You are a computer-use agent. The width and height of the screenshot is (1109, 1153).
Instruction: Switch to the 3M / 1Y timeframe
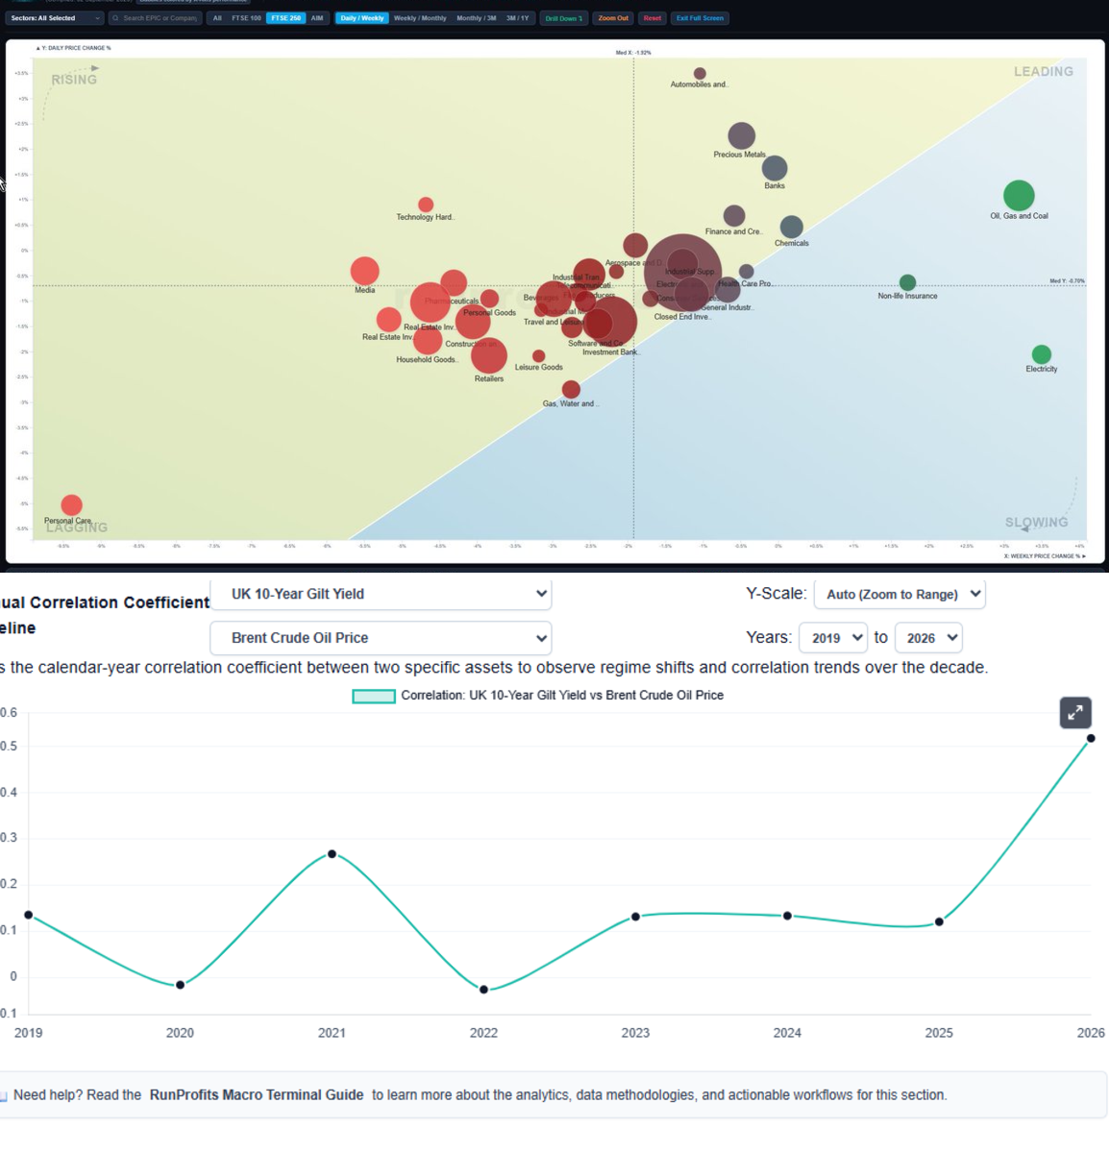(518, 18)
